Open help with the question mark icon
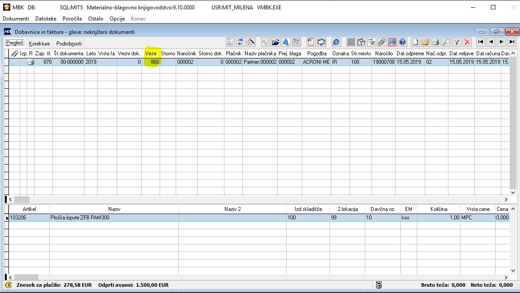The height and width of the screenshot is (293, 520). [402, 42]
